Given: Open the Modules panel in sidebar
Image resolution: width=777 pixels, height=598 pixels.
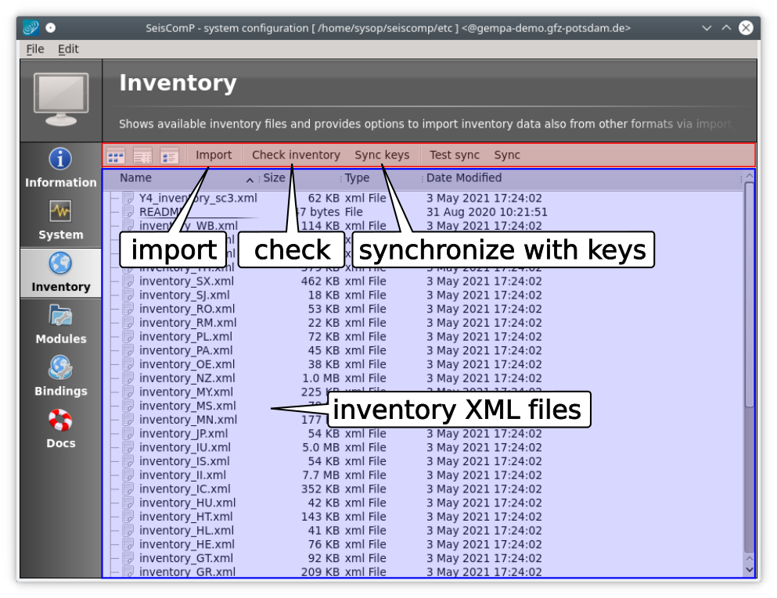Looking at the screenshot, I should tap(60, 325).
